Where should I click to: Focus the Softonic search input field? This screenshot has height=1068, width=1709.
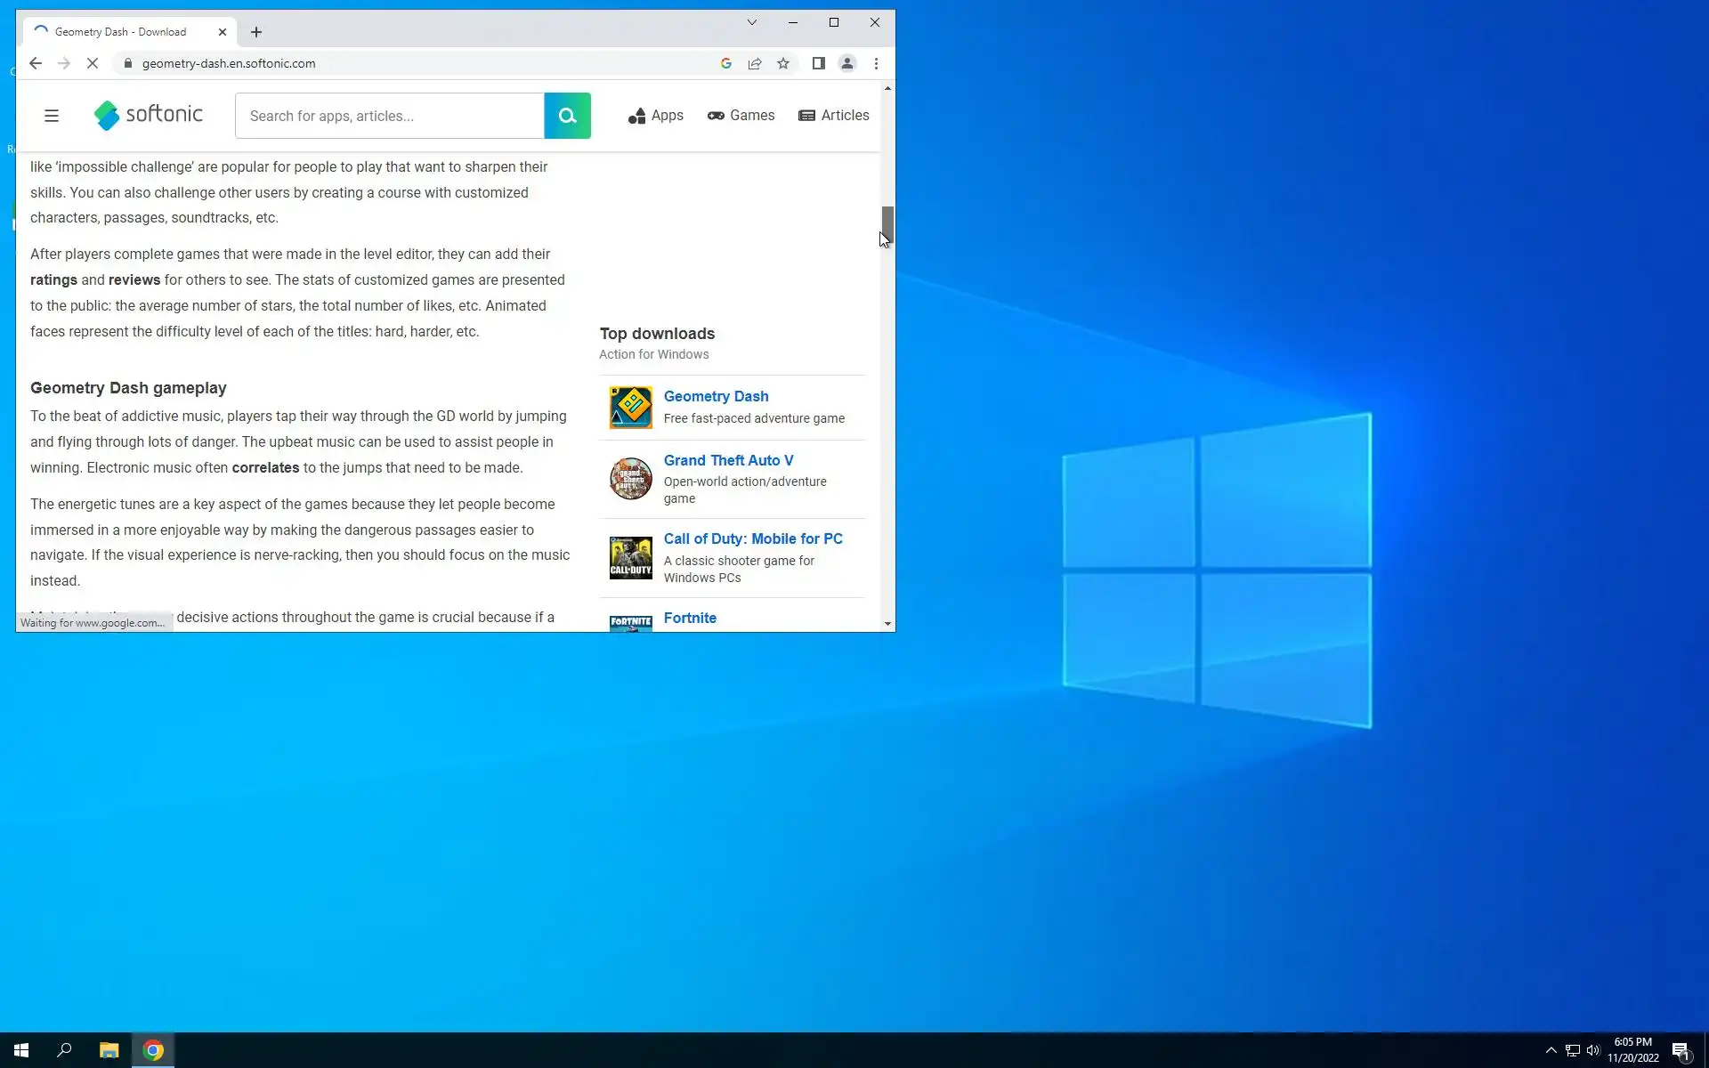(x=389, y=116)
